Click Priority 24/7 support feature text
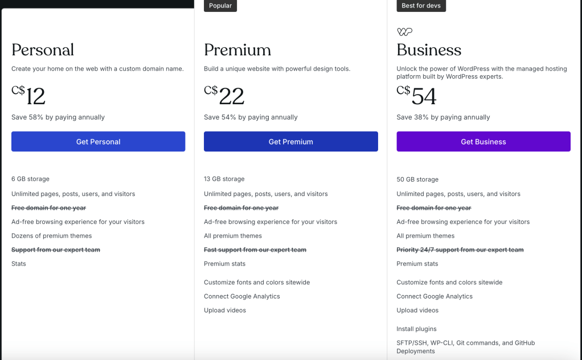The height and width of the screenshot is (360, 582). (460, 250)
